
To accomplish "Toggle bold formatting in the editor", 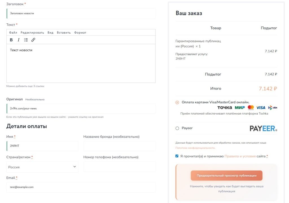I will pos(11,40).
